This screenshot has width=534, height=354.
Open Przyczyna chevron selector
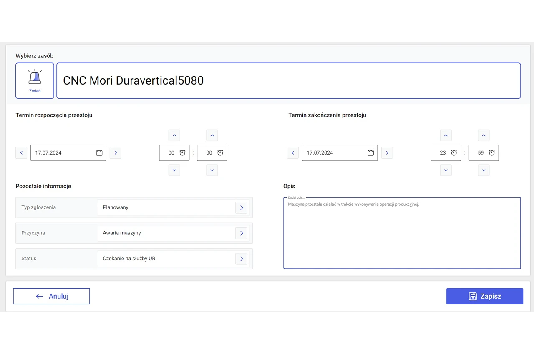pos(241,233)
